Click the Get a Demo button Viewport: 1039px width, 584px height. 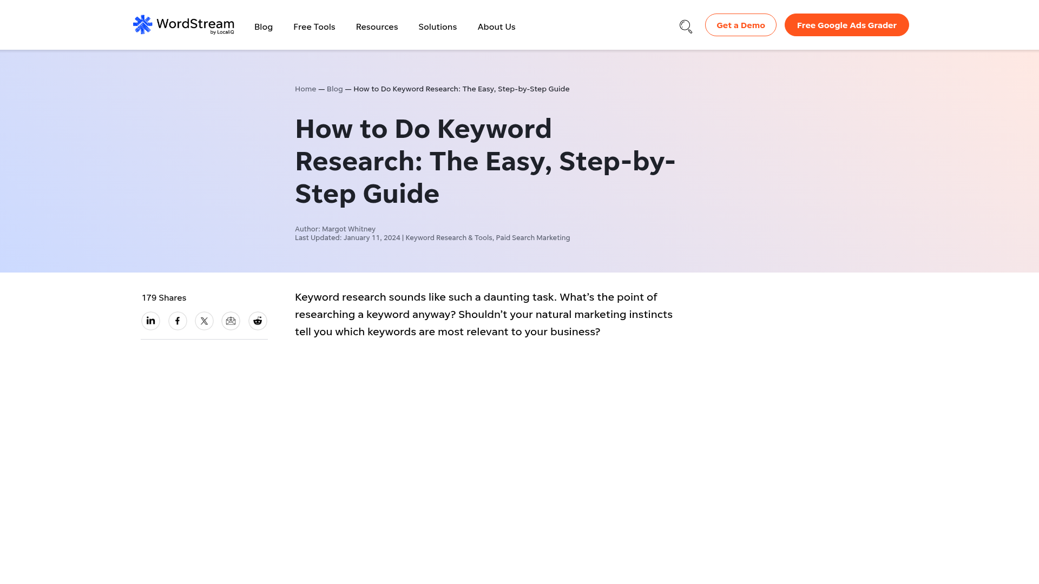(x=741, y=25)
